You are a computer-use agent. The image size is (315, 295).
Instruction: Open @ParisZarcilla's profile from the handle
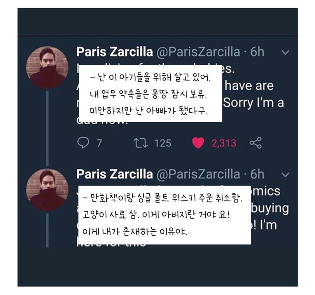pyautogui.click(x=199, y=52)
